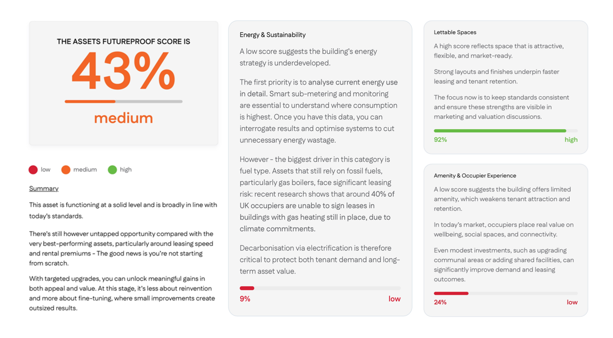Screen dimensions: 613x338
Task: Click 'The Assets Futureproof Score Is' heading
Action: pyautogui.click(x=124, y=42)
